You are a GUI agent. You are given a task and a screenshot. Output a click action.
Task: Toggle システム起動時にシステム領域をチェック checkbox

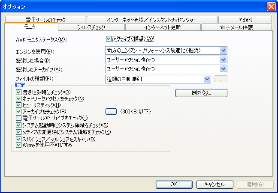click(18, 125)
